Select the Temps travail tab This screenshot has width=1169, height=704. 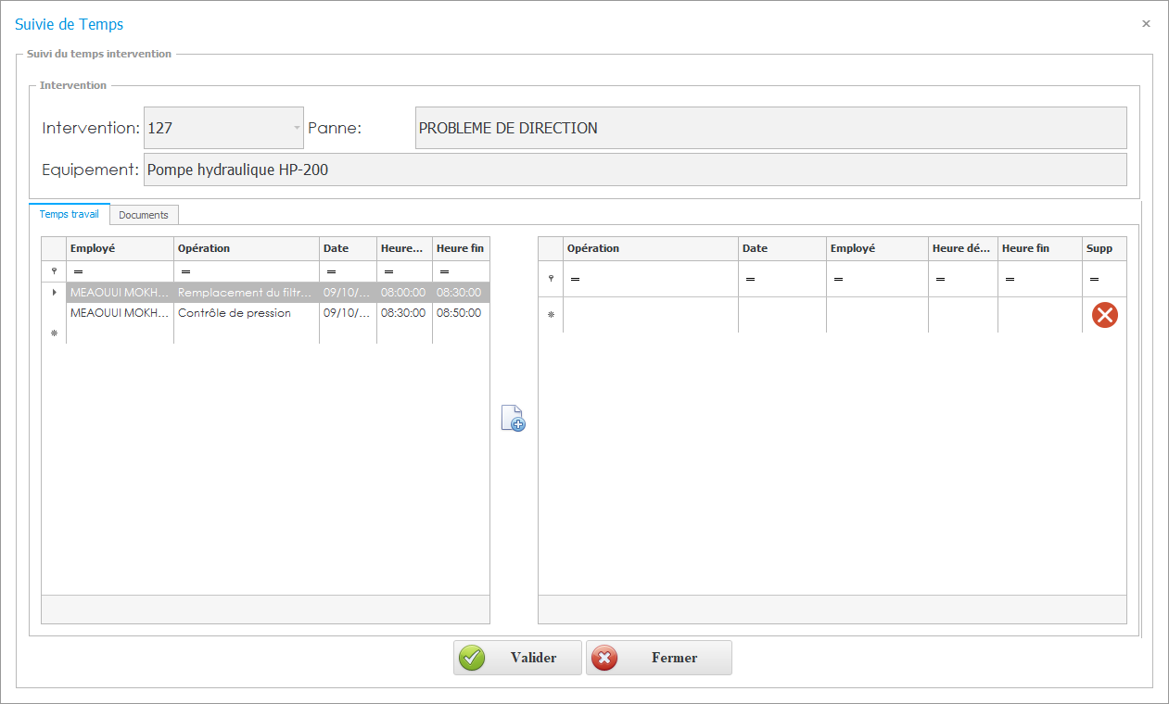click(70, 214)
